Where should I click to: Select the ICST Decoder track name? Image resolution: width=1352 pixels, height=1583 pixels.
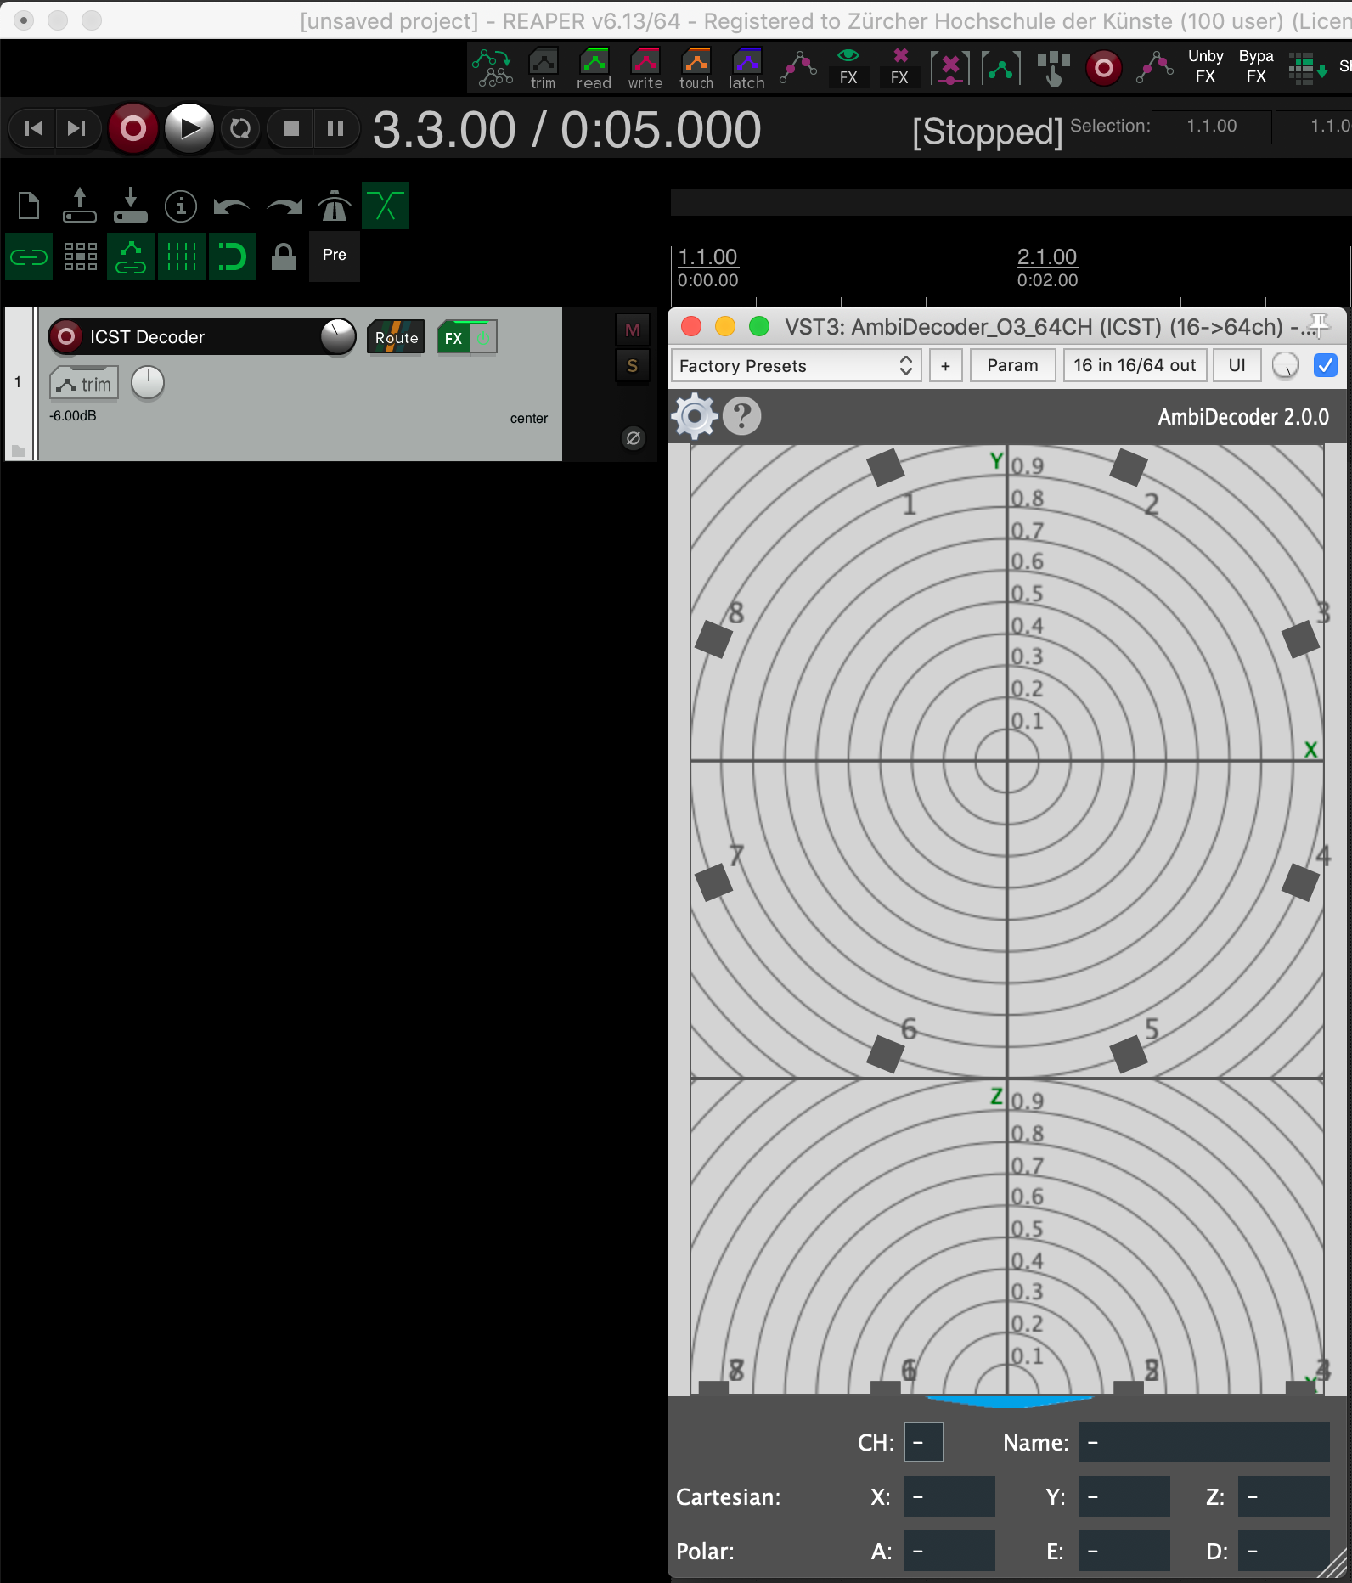pyautogui.click(x=147, y=337)
